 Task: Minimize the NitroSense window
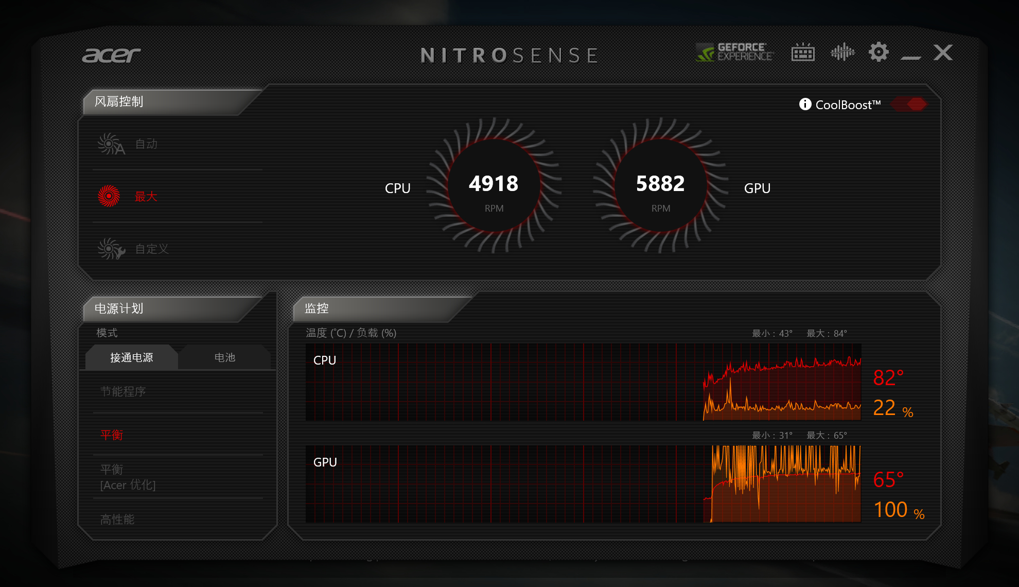point(911,57)
